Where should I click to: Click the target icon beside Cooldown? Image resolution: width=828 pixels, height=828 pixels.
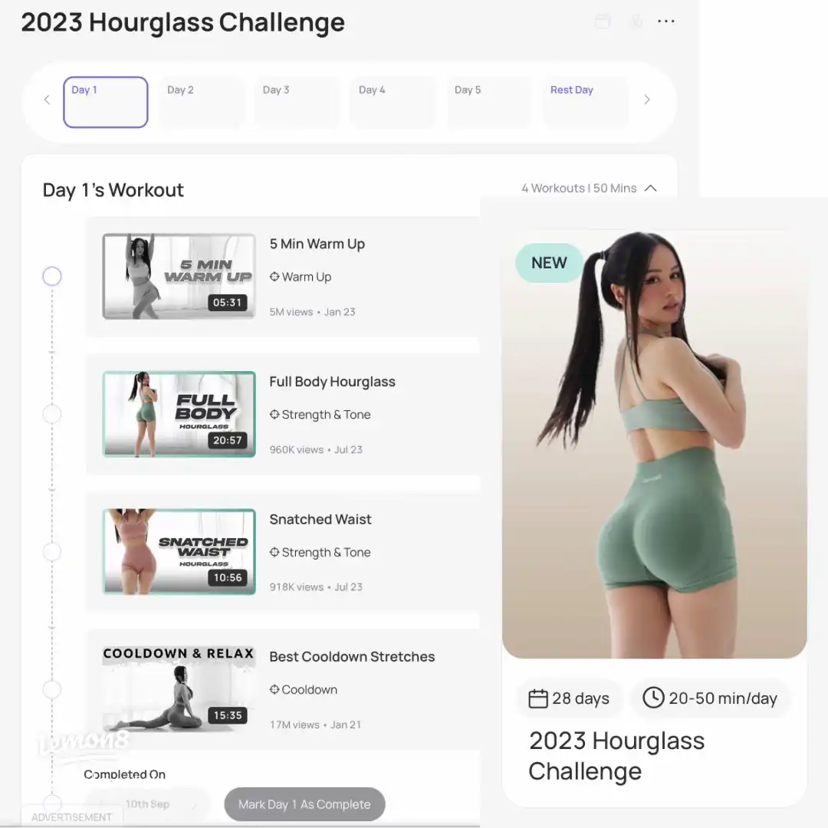click(x=274, y=689)
